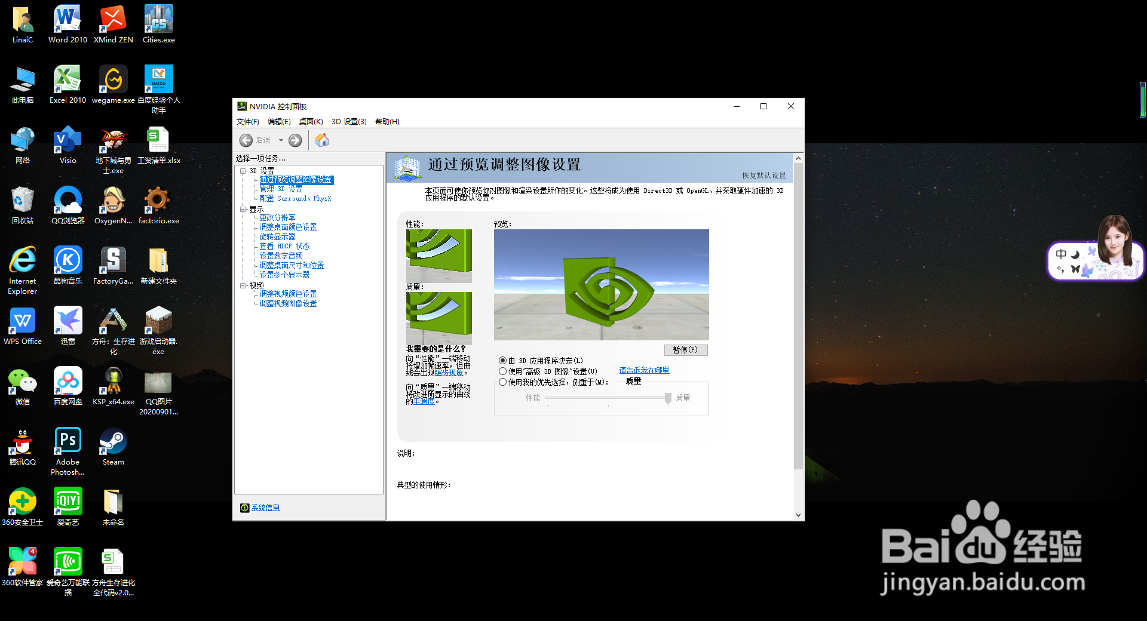Open the 编辑(E) menu
1147x621 pixels.
(279, 122)
